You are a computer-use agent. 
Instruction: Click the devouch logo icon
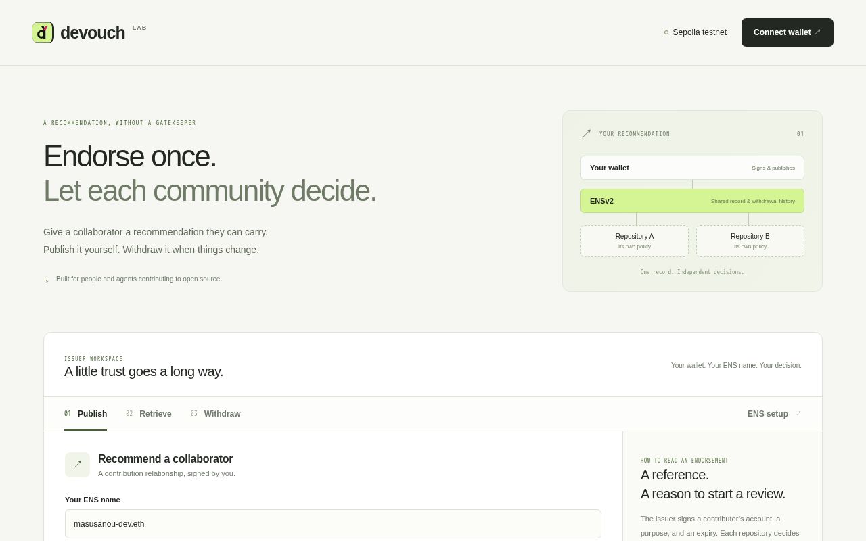click(43, 32)
